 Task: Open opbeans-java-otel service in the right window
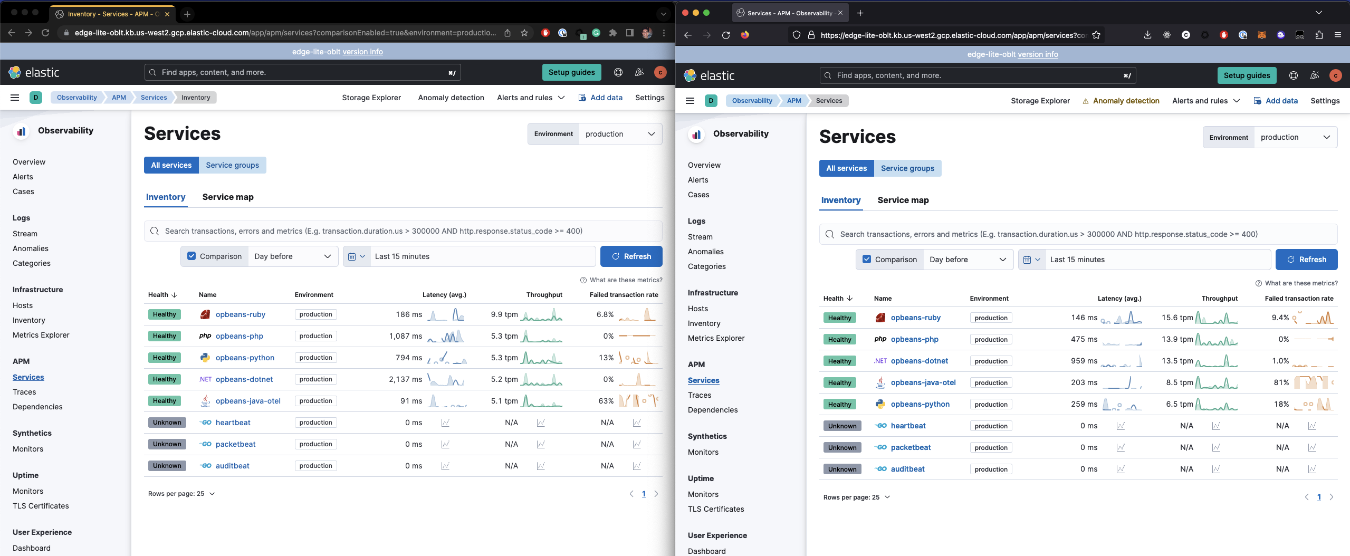(x=923, y=382)
